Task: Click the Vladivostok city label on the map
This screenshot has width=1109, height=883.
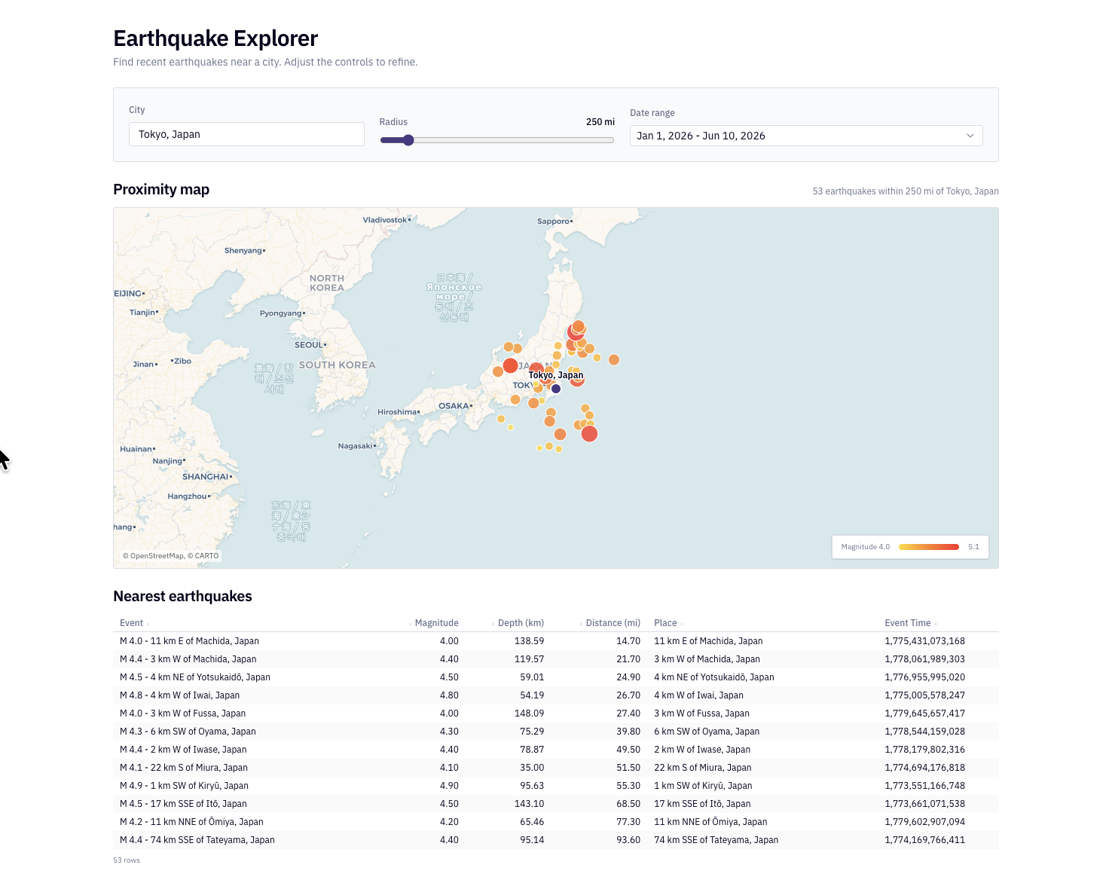Action: coord(385,220)
